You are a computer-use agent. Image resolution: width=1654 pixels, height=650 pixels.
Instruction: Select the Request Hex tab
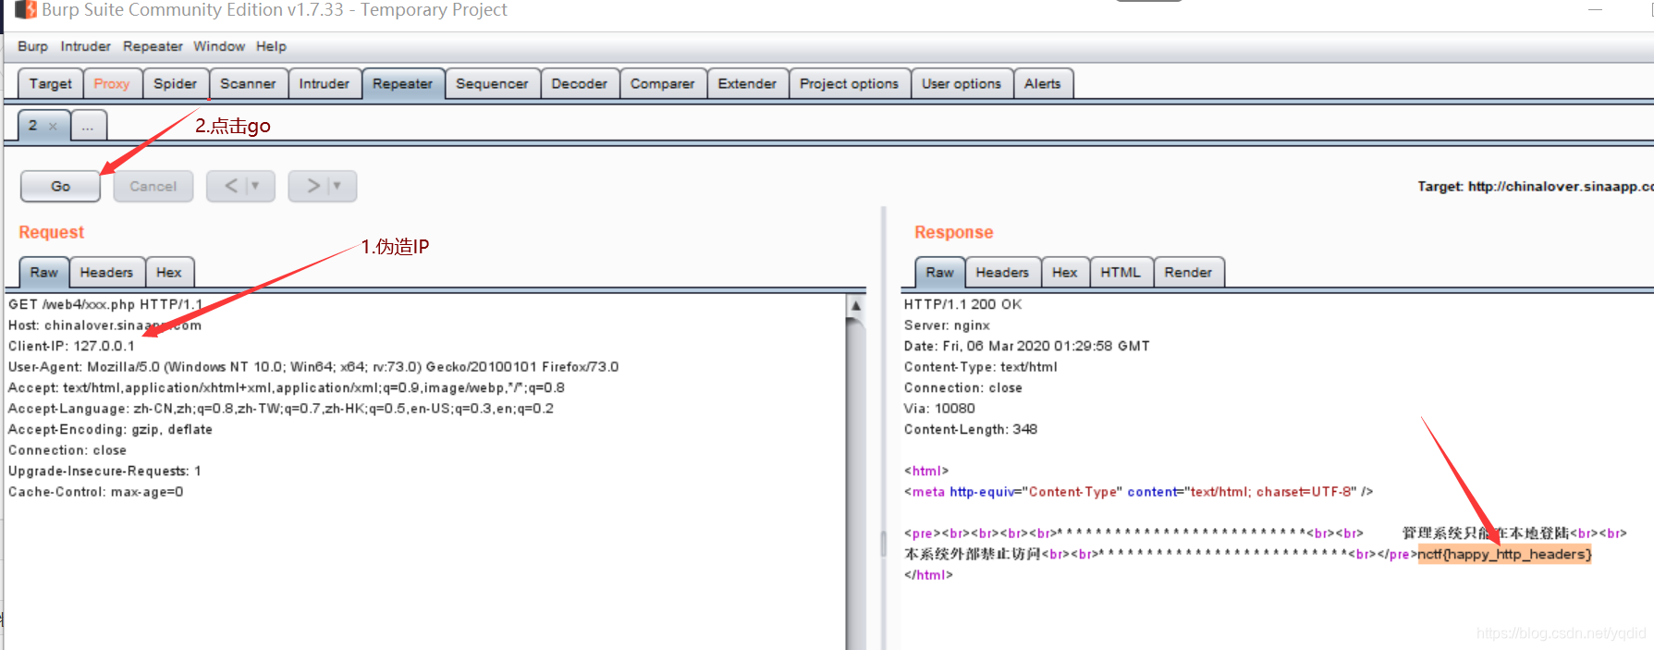169,272
